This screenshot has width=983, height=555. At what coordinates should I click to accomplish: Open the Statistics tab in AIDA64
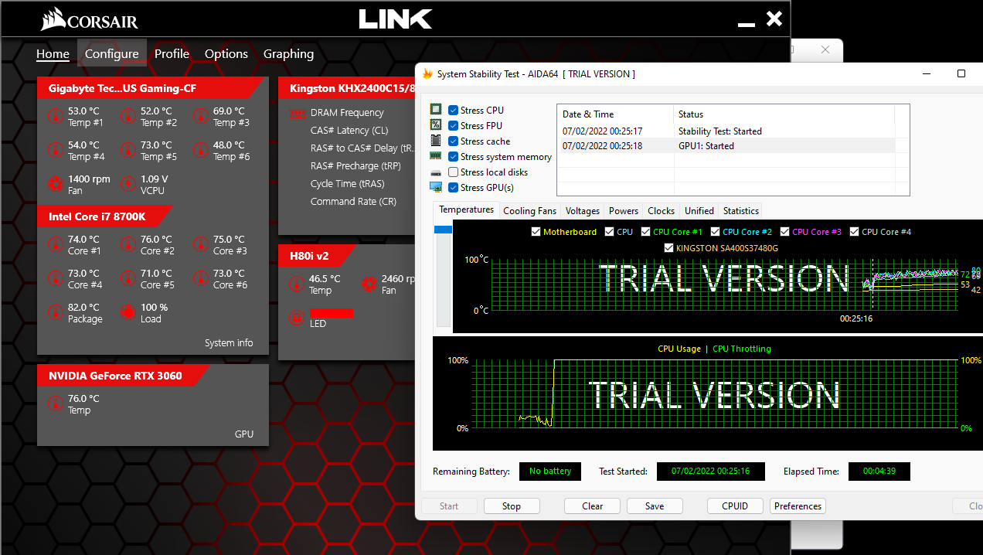click(741, 210)
